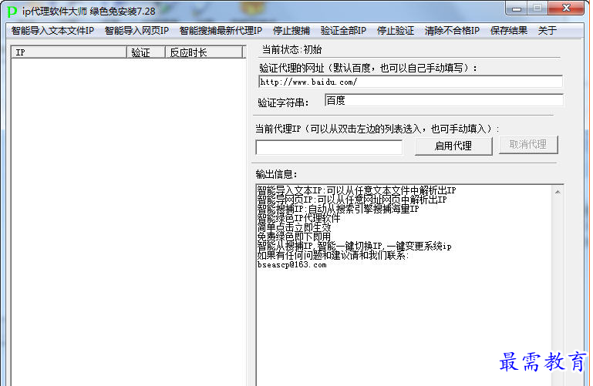The image size is (593, 386).
Task: Select 保存结果 menu item
Action: click(509, 31)
